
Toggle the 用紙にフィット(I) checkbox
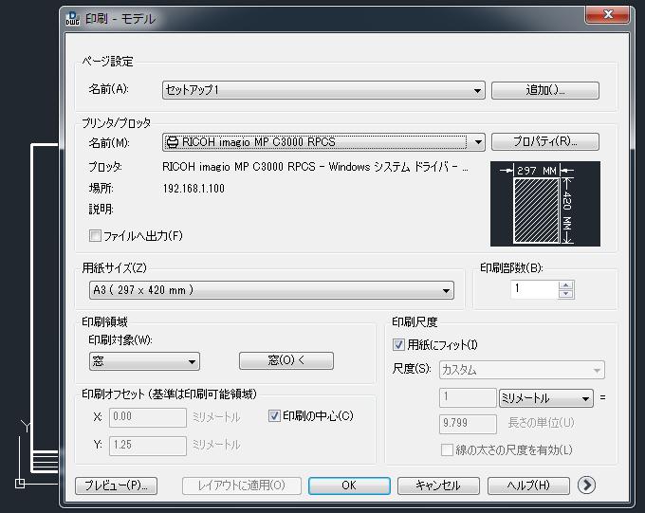click(x=398, y=344)
